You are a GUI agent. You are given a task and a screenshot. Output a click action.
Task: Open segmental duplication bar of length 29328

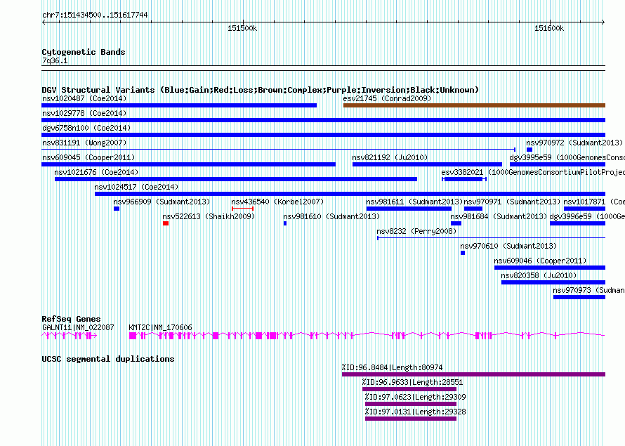[x=411, y=419]
